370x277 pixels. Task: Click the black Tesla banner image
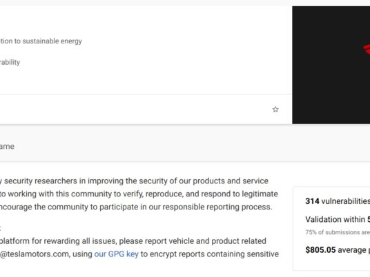pyautogui.click(x=331, y=65)
